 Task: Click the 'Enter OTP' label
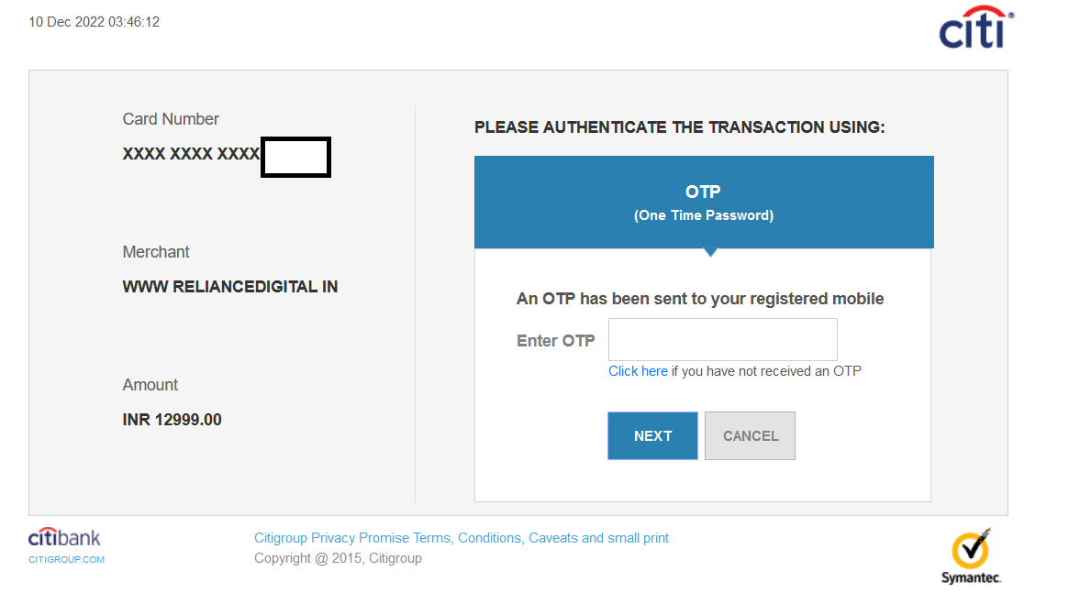(x=556, y=341)
